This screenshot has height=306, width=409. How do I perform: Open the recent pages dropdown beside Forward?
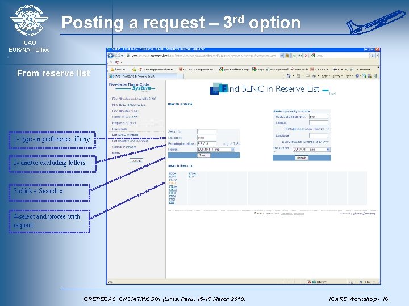pyautogui.click(x=122, y=56)
